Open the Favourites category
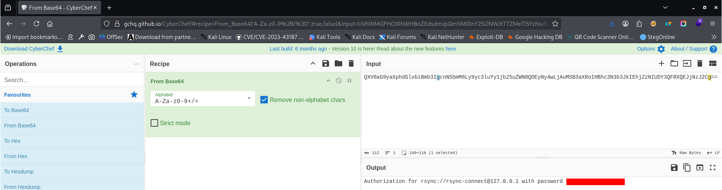 point(18,95)
